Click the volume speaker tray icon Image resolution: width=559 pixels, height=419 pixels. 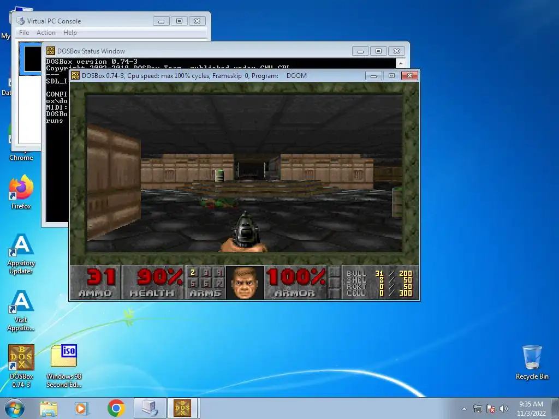[x=504, y=409]
